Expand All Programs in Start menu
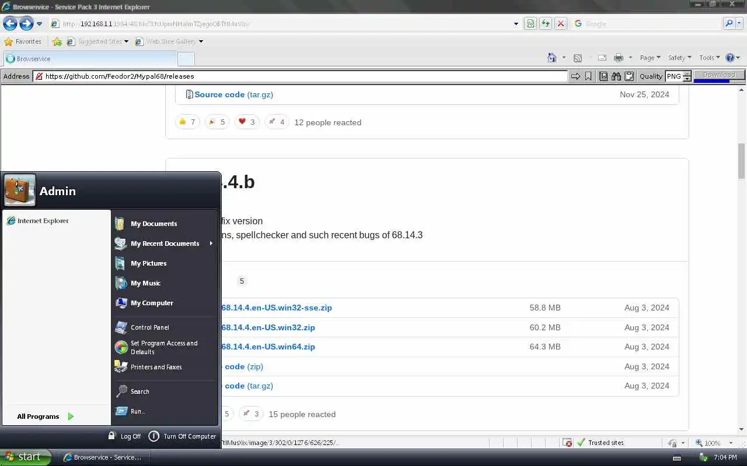The height and width of the screenshot is (466, 747). pos(46,416)
